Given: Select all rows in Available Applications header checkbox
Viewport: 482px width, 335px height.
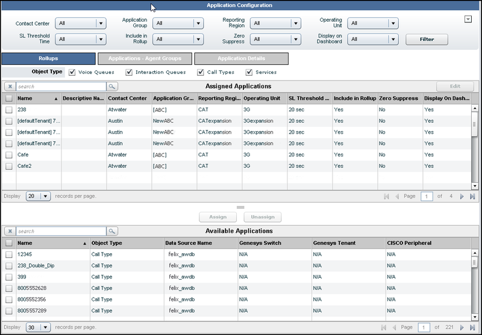Looking at the screenshot, I should (x=9, y=243).
